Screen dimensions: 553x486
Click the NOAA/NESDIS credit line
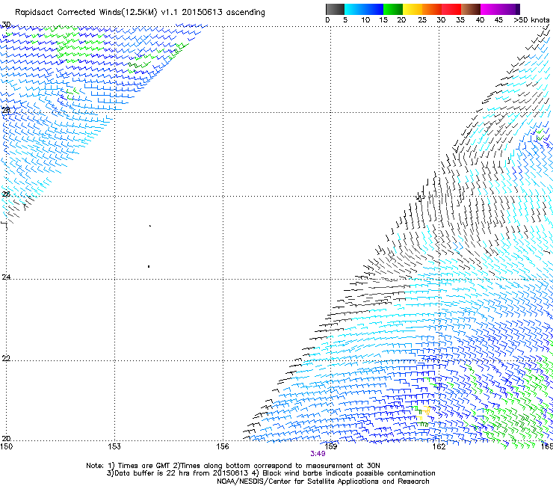click(x=323, y=482)
